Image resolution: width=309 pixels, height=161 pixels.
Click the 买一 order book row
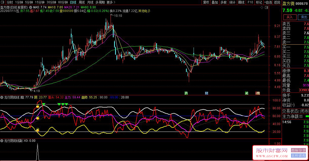296,47
